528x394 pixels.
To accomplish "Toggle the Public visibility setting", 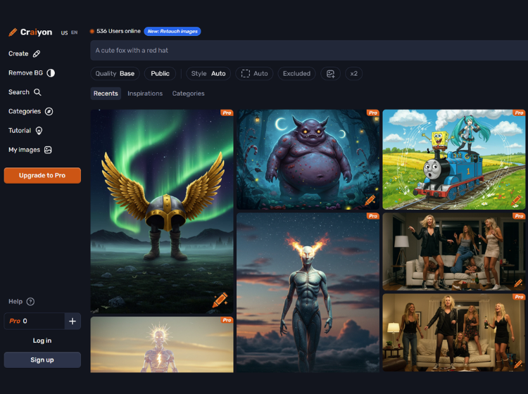I will [x=160, y=73].
